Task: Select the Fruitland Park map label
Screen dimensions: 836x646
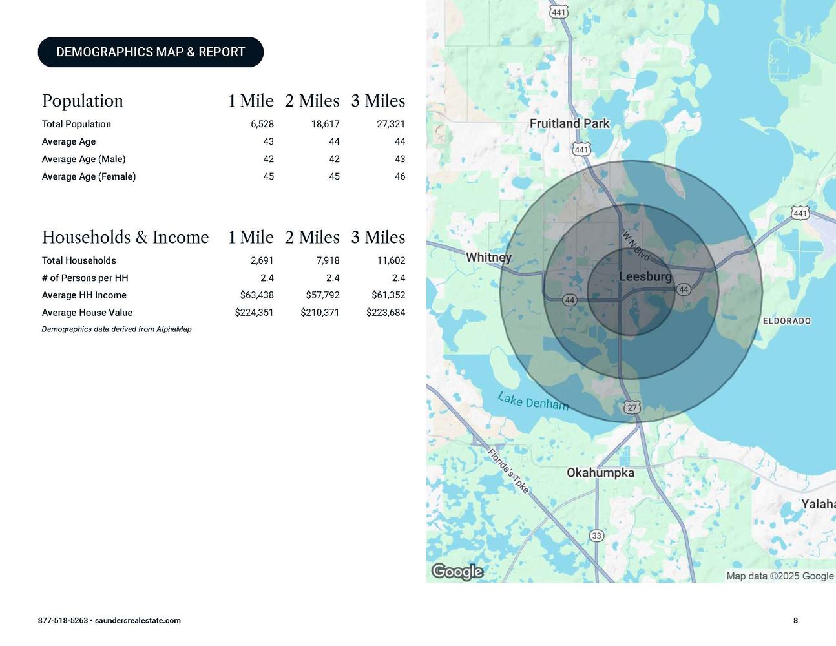Action: [569, 123]
